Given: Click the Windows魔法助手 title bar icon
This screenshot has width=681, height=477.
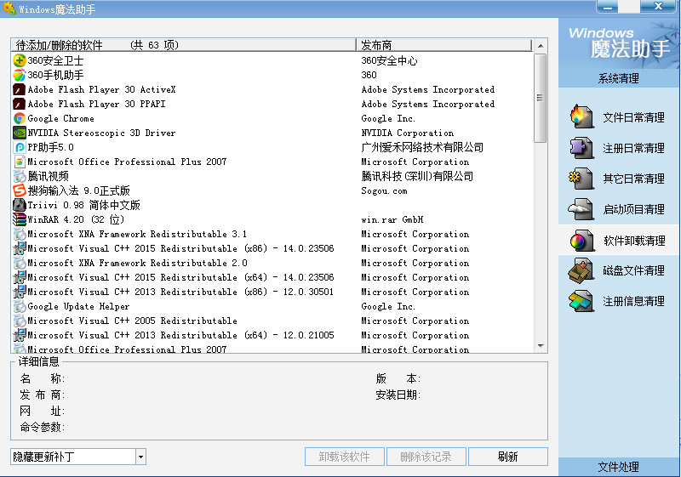Looking at the screenshot, I should coord(9,8).
